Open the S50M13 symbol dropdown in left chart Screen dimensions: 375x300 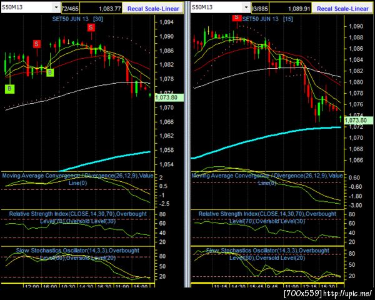coord(56,7)
